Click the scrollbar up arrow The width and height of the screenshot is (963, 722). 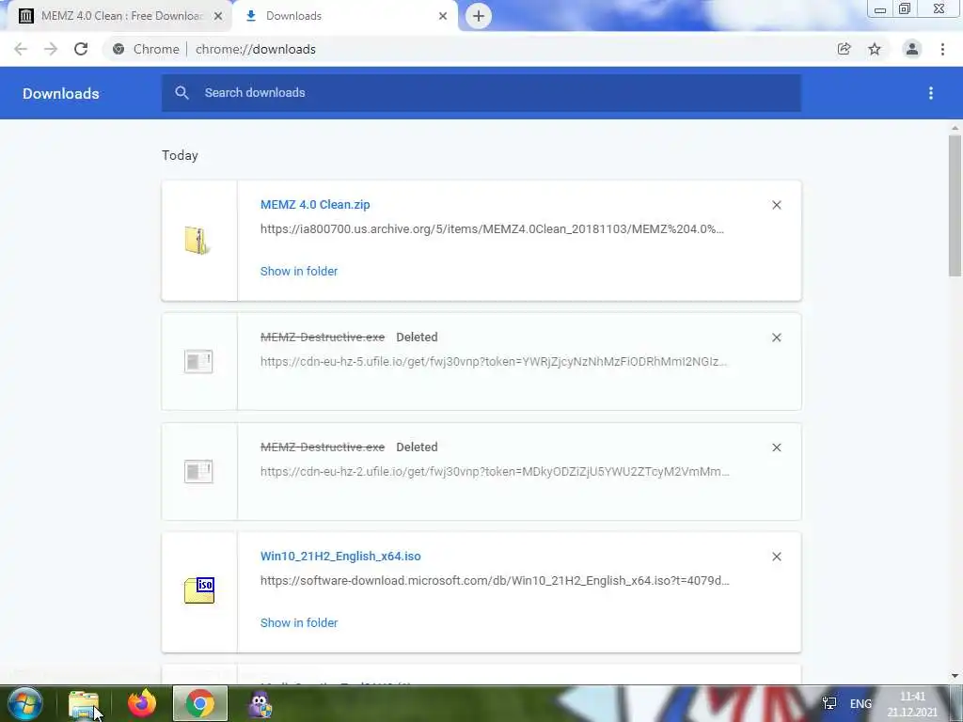[x=955, y=128]
